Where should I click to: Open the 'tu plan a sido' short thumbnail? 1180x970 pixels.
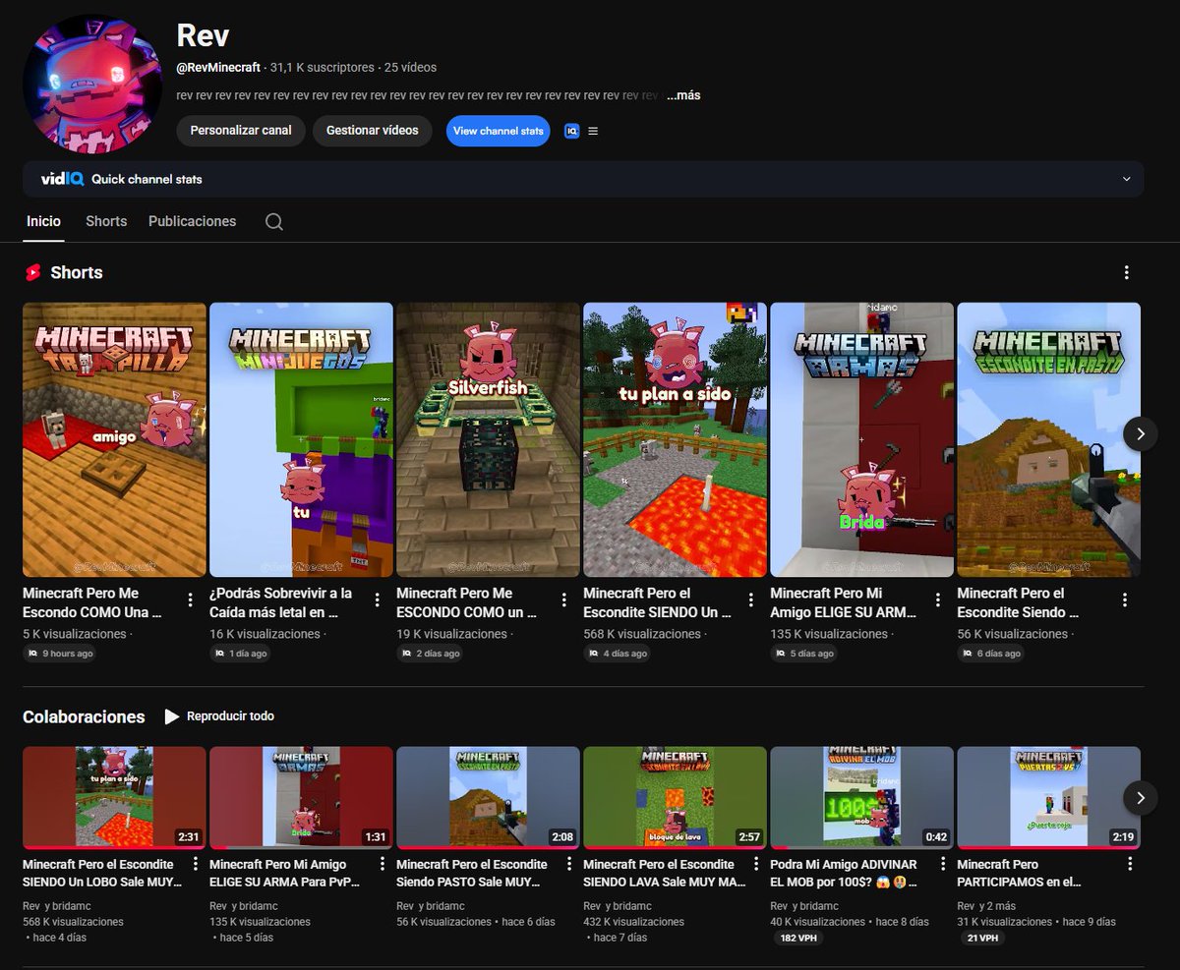675,439
